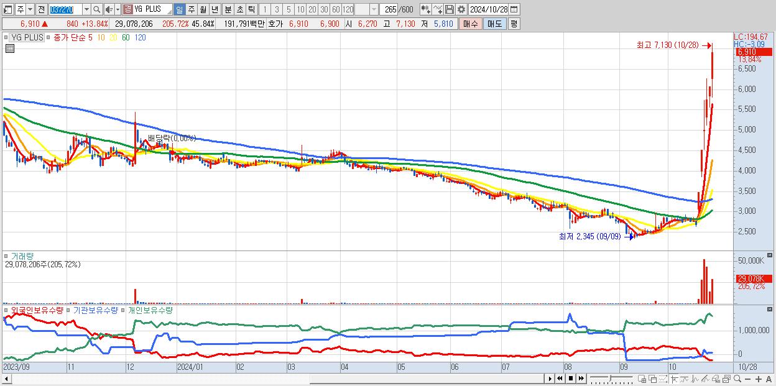
Task: Click the zoom magnifier icon in bottom toolbar
Action: pyautogui.click(x=737, y=379)
